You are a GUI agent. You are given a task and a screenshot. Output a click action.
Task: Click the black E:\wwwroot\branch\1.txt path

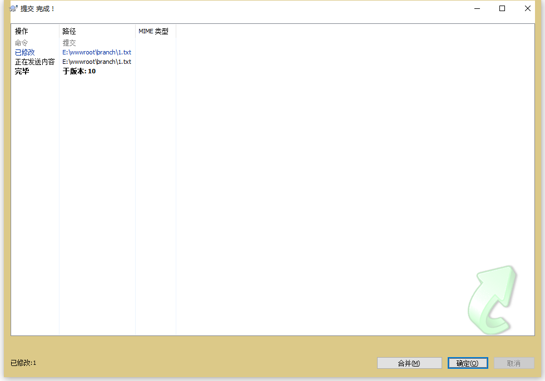point(97,62)
